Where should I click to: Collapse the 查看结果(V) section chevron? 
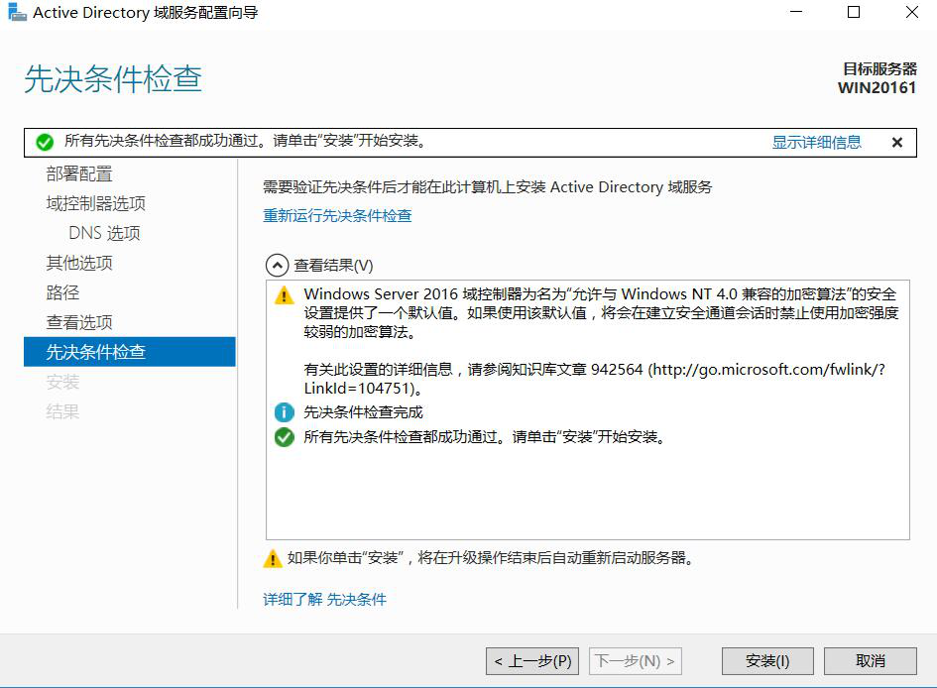[277, 265]
